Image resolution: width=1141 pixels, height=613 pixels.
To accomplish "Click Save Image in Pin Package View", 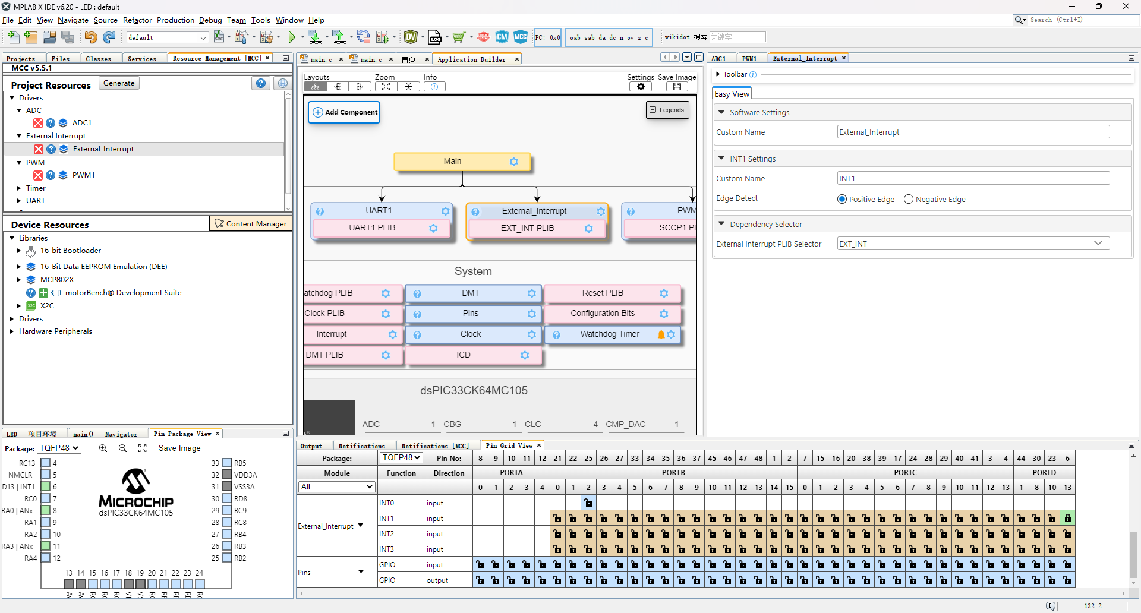I will pos(179,448).
